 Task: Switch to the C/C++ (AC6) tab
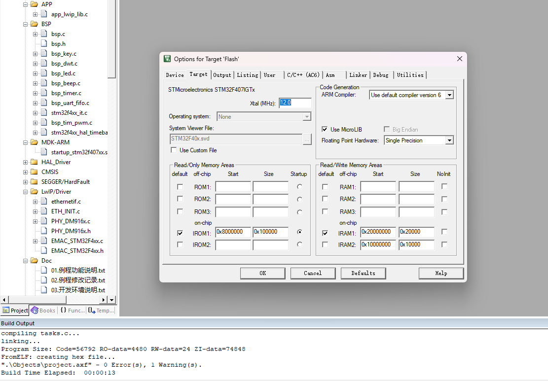click(x=303, y=75)
